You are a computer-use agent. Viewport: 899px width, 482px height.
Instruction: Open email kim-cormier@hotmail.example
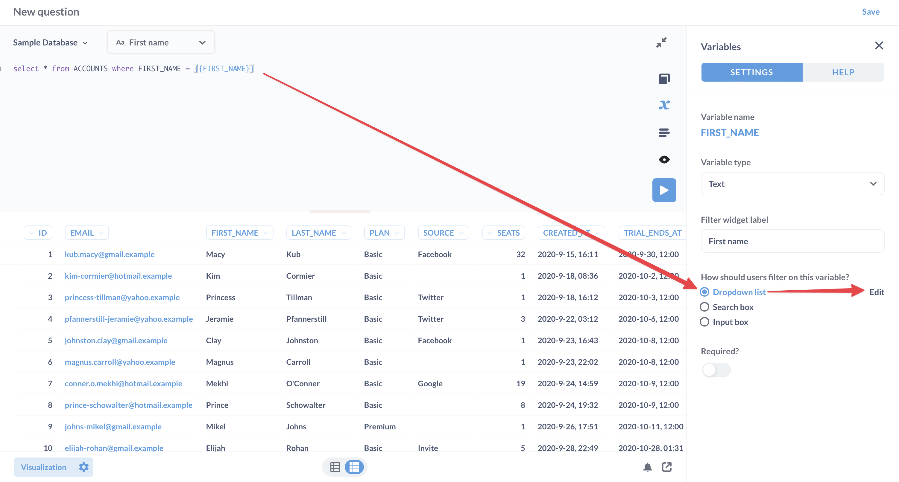pos(118,276)
